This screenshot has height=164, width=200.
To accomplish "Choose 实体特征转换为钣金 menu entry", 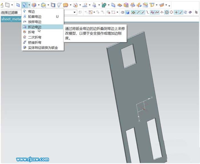I will [43, 48].
